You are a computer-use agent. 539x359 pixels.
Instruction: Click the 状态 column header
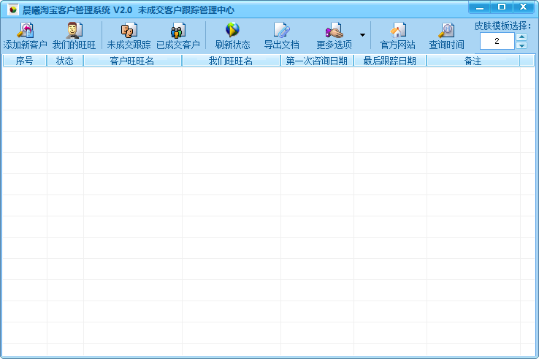tap(65, 61)
